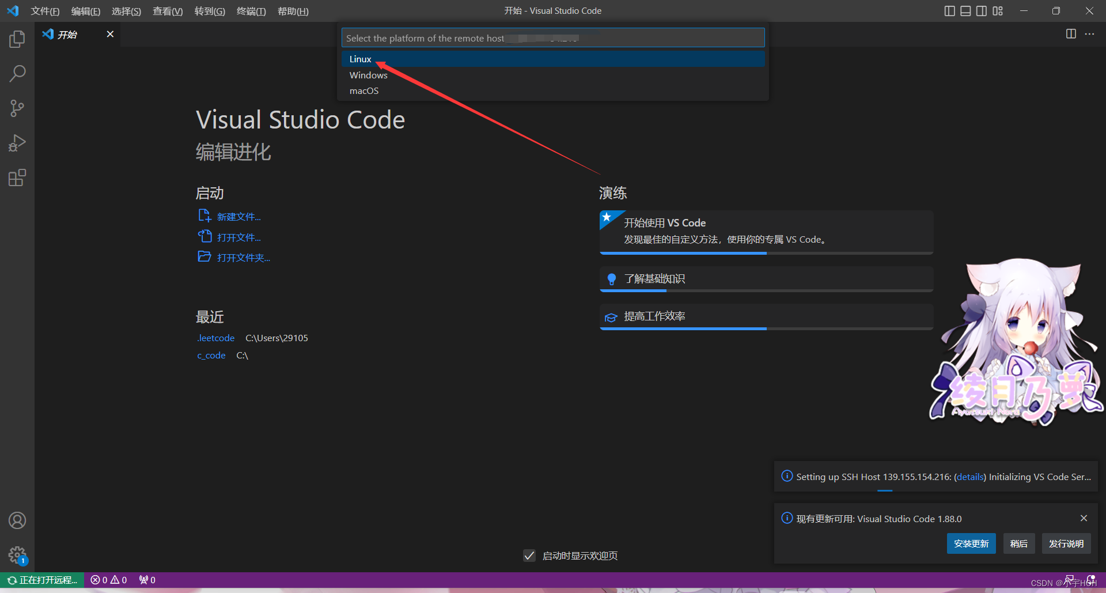The height and width of the screenshot is (593, 1106).
Task: Toggle 启动时显示欢迎页 checkbox
Action: 529,556
